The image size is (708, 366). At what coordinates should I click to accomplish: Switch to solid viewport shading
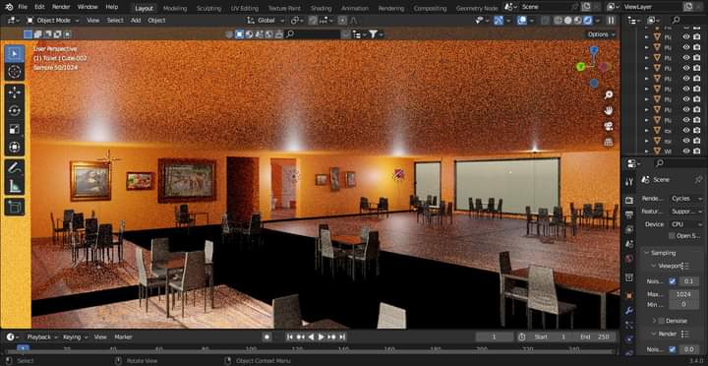tap(568, 21)
